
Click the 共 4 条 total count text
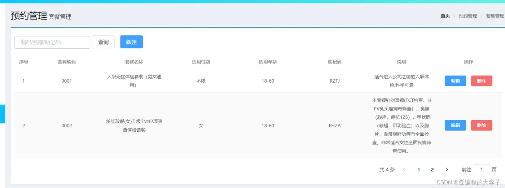(x=387, y=170)
